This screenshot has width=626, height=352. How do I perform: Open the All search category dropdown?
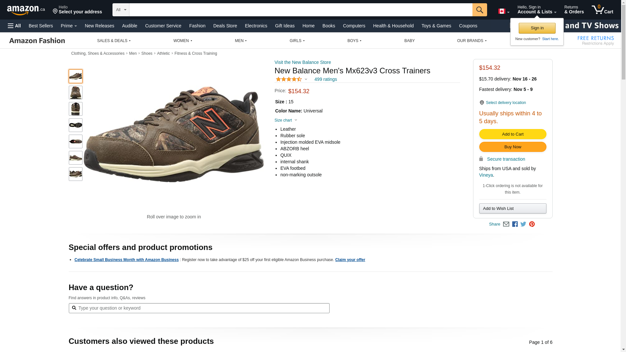(121, 10)
